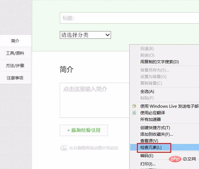
Task: Choose 创建快捷方式(T) from the menu
Action: pos(155,127)
